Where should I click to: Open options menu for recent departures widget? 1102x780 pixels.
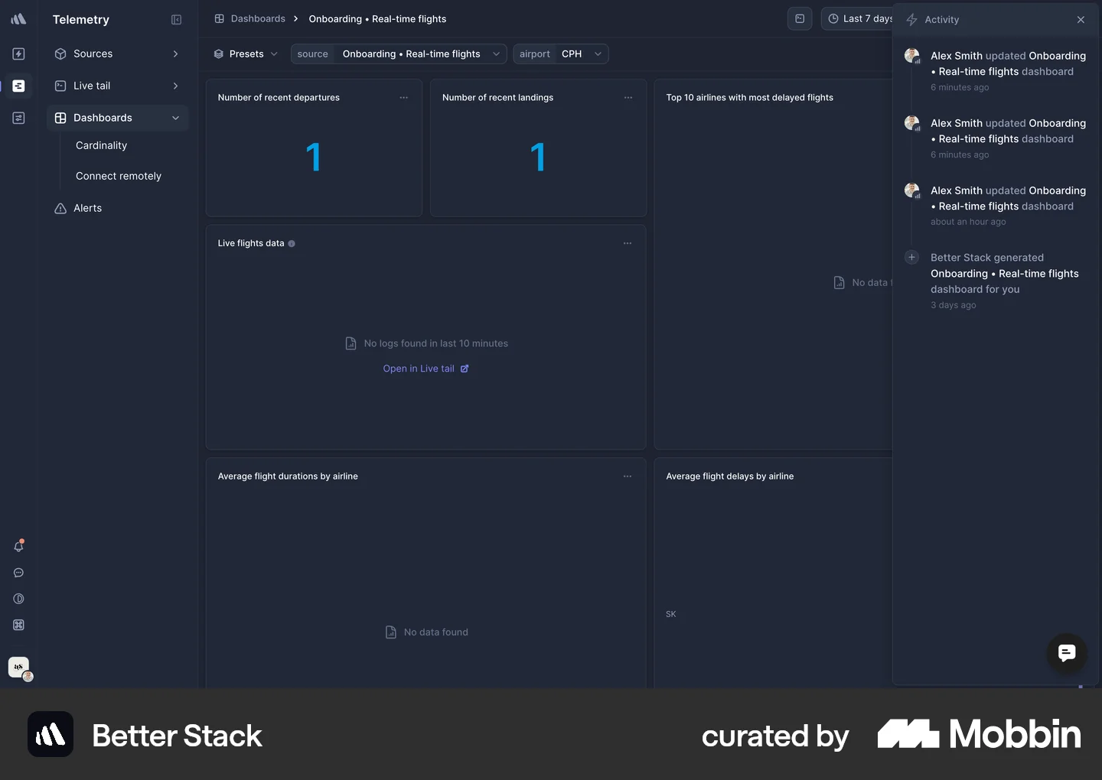pyautogui.click(x=403, y=98)
